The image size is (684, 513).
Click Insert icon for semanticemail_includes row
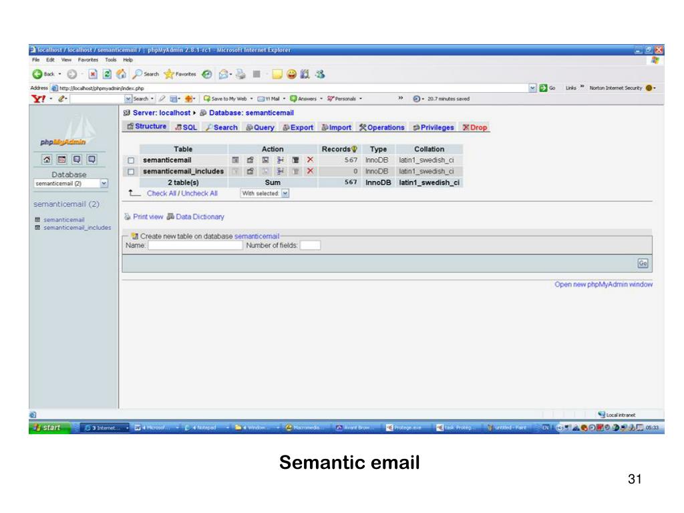coord(280,172)
